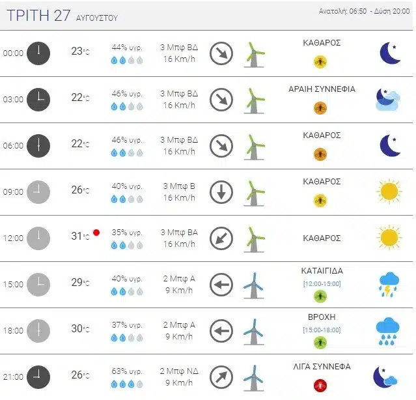Click the red mosquito icon at 21:00
Viewport: 416px width, 400px height.
pos(320,386)
